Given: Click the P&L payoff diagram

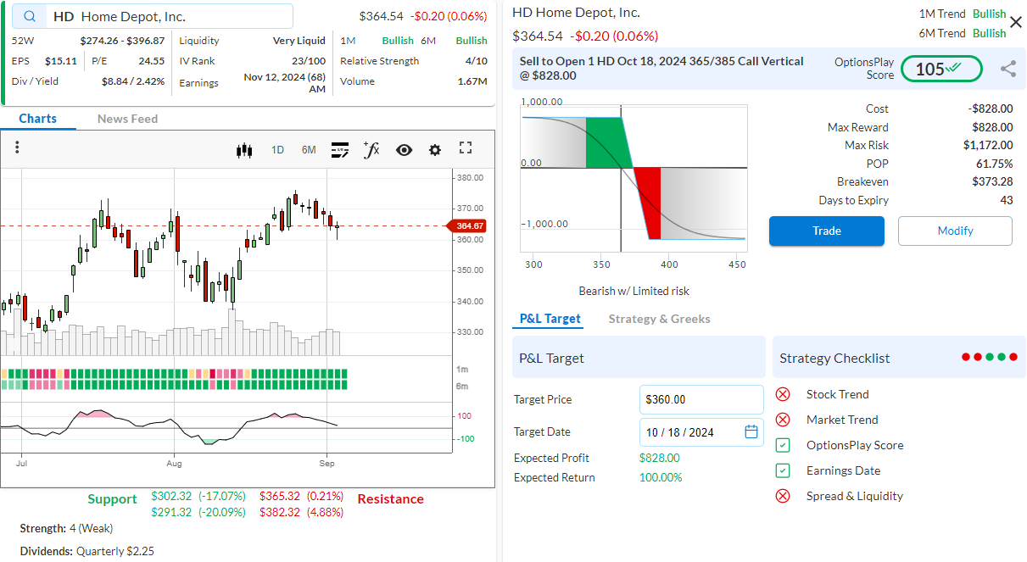Looking at the screenshot, I should (x=634, y=179).
